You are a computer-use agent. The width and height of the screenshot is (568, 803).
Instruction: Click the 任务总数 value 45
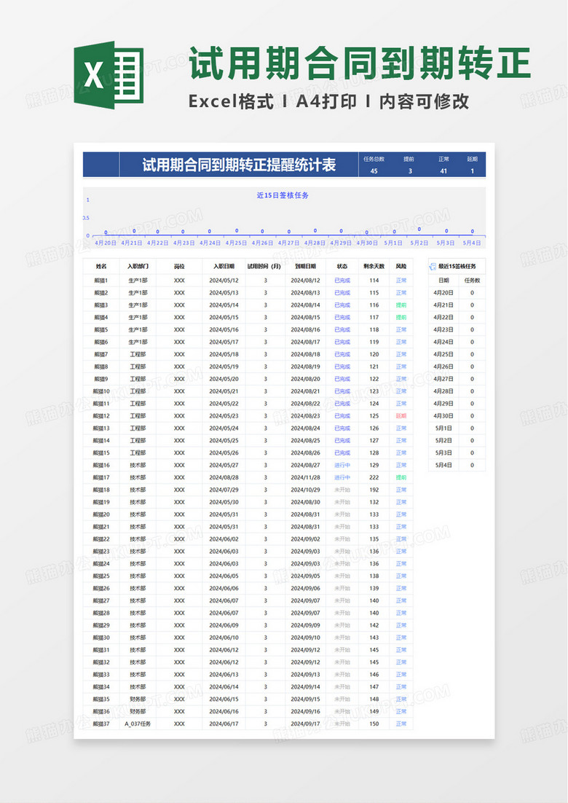(x=374, y=171)
